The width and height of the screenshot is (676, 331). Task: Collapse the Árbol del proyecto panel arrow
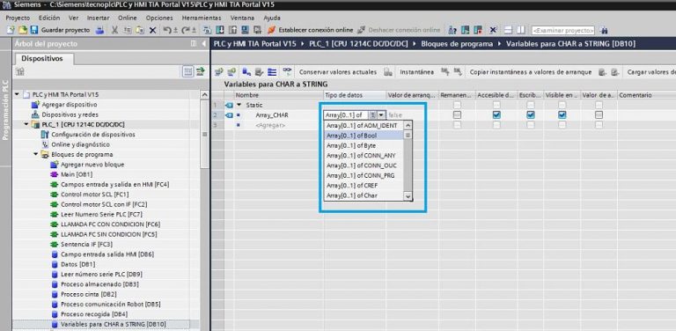[204, 43]
